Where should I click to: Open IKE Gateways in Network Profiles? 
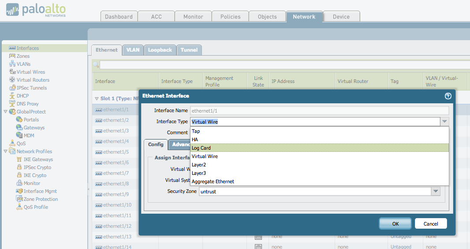coord(38,159)
